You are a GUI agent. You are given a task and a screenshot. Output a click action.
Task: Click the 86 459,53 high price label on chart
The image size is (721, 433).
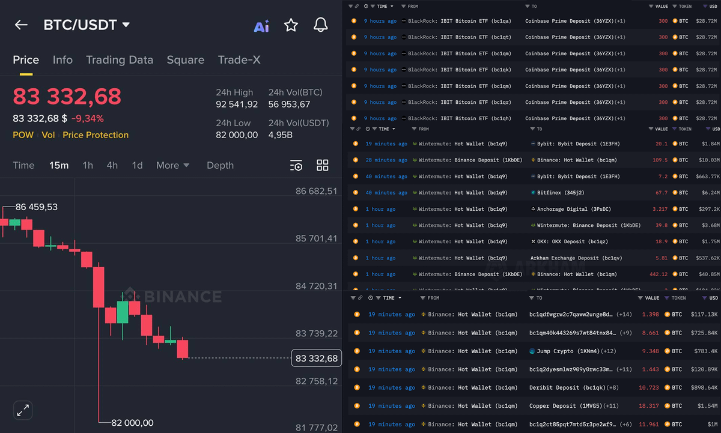tap(36, 207)
